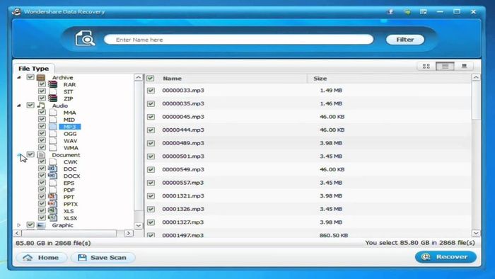Click tree horizontal scroll left arrow
Screen dimensions: 495x279
pyautogui.click(x=18, y=233)
